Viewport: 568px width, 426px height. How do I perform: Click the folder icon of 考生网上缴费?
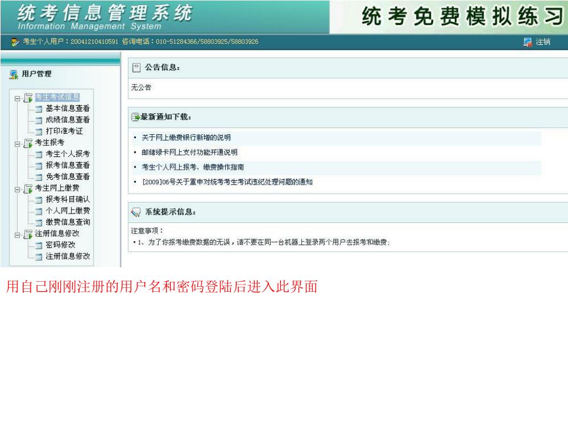(28, 189)
